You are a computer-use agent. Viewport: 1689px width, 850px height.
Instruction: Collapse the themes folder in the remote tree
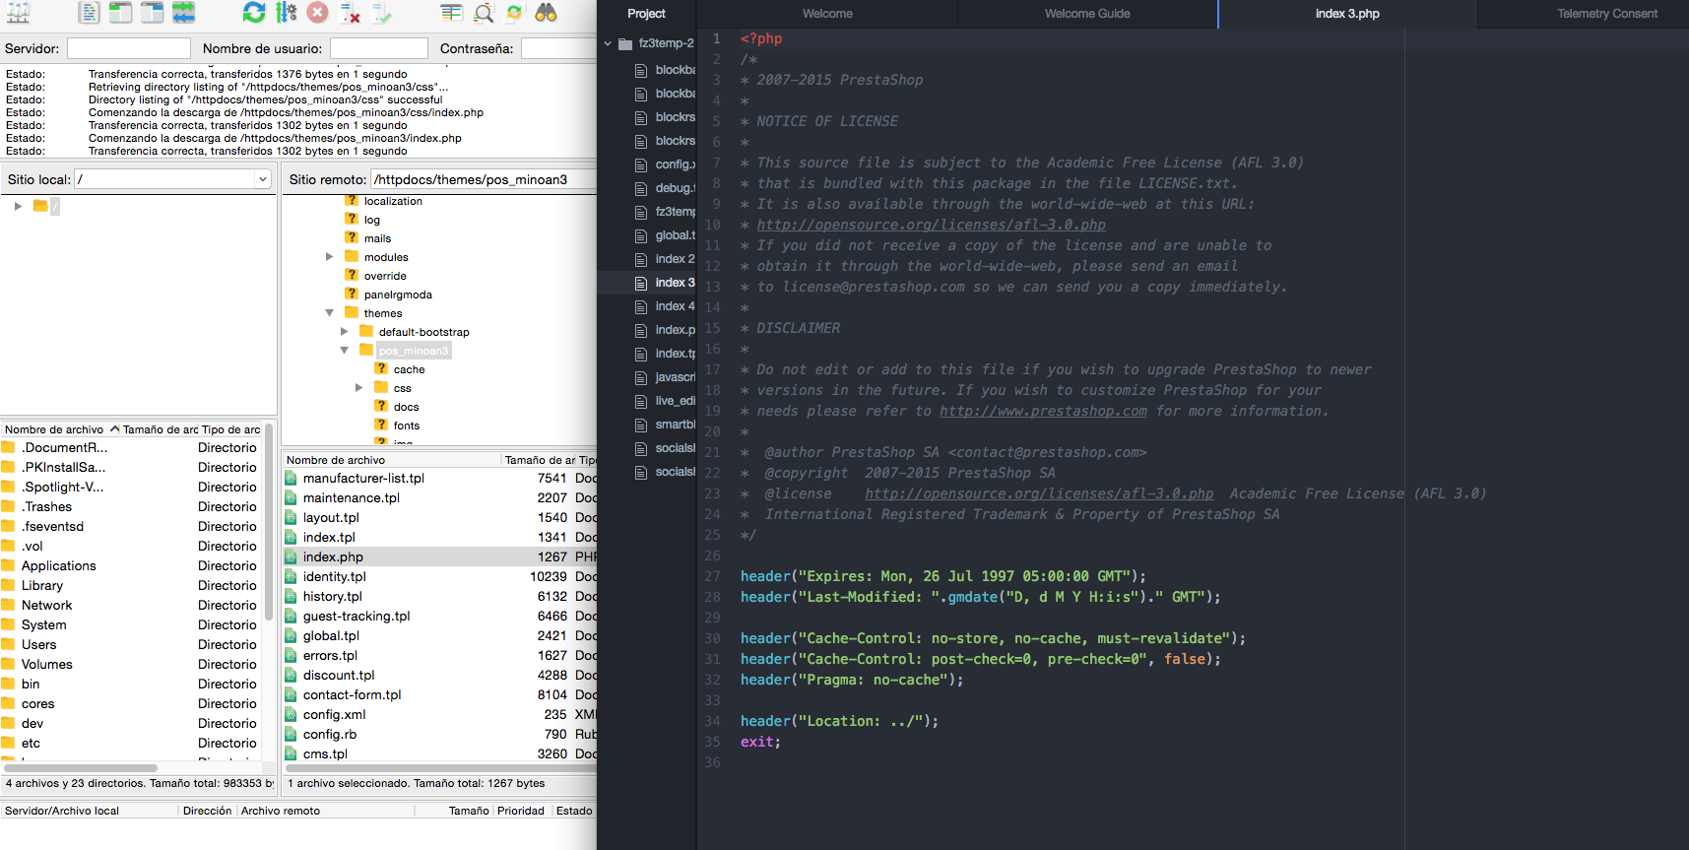pos(330,313)
